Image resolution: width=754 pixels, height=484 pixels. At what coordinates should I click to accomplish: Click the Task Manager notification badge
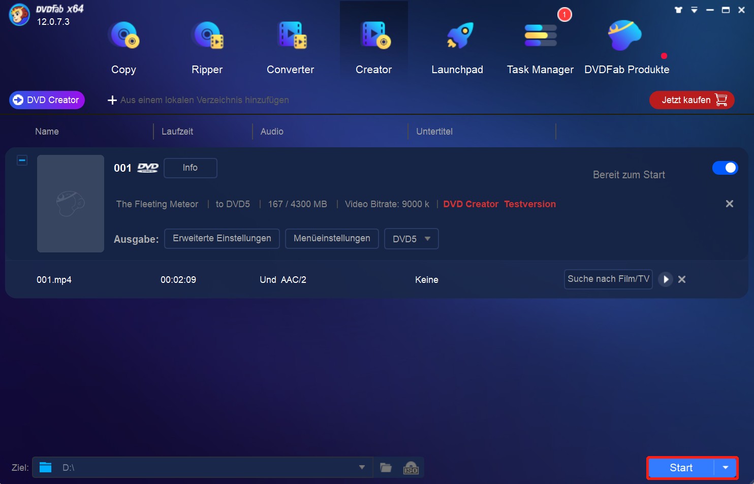tap(564, 15)
